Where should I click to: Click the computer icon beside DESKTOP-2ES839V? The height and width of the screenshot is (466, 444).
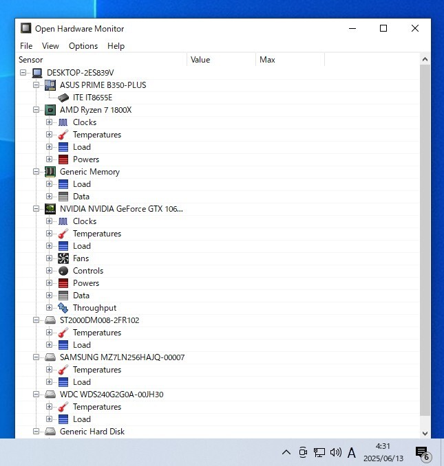click(37, 73)
